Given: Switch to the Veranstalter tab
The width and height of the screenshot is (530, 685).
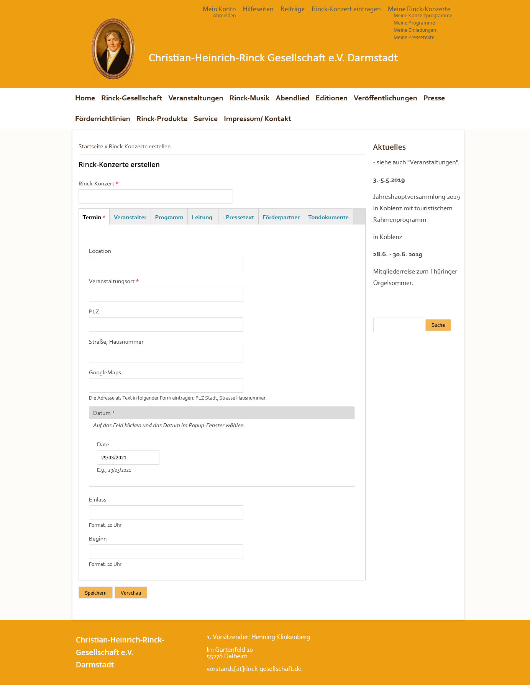Looking at the screenshot, I should point(130,217).
